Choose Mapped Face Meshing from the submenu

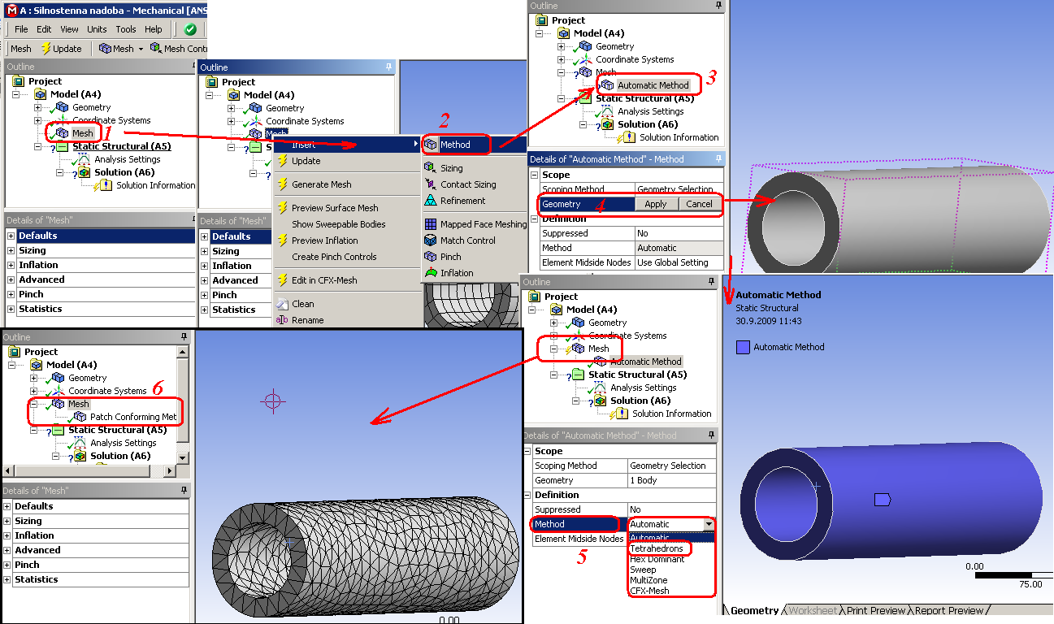[483, 224]
